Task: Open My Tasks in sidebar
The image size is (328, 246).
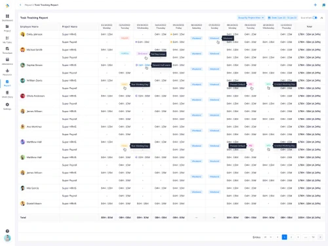Action: [x=7, y=38]
